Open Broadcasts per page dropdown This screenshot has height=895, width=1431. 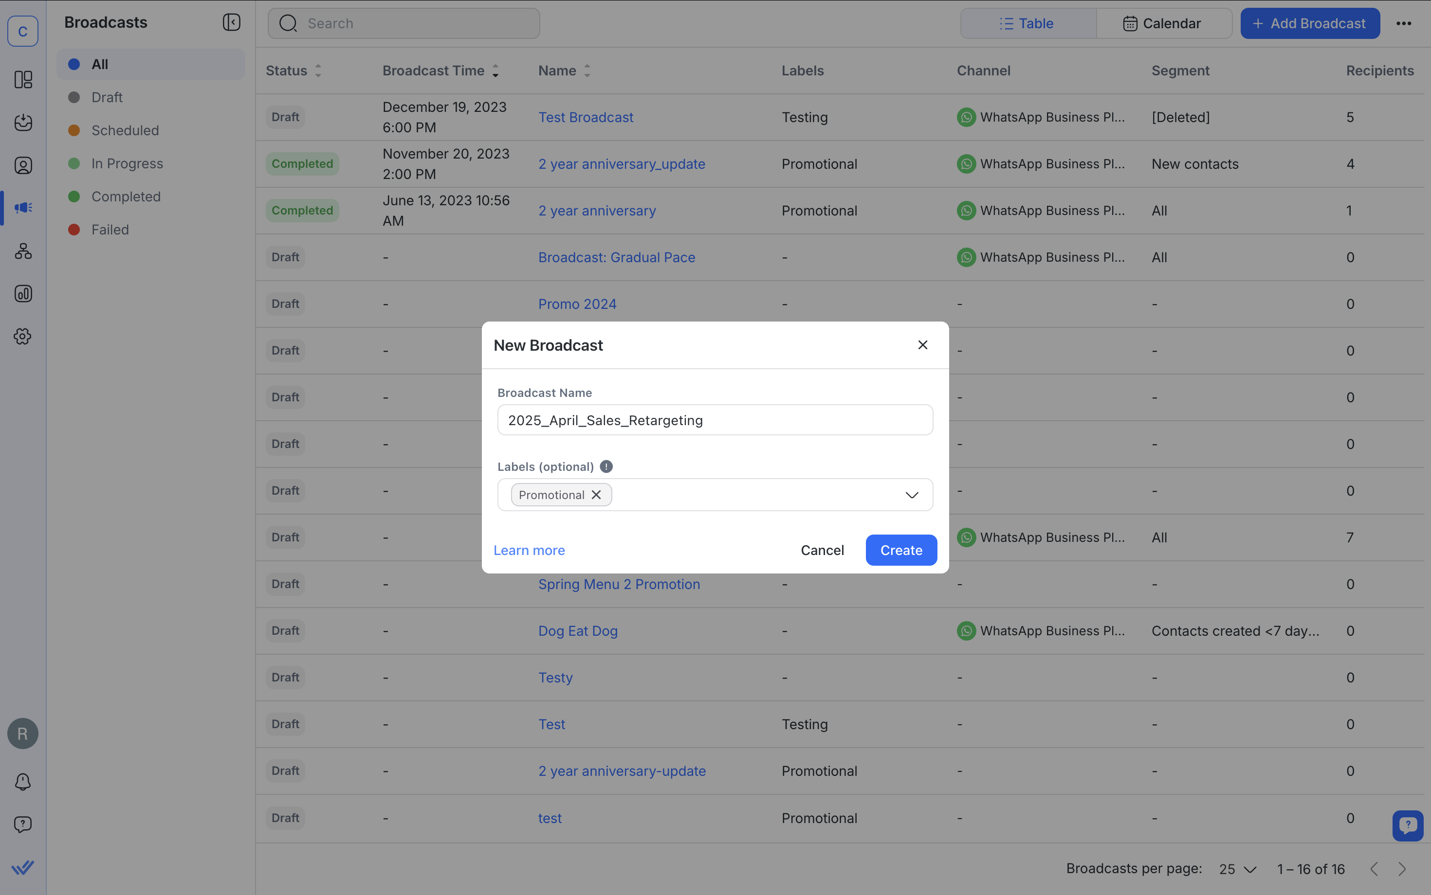tap(1237, 869)
